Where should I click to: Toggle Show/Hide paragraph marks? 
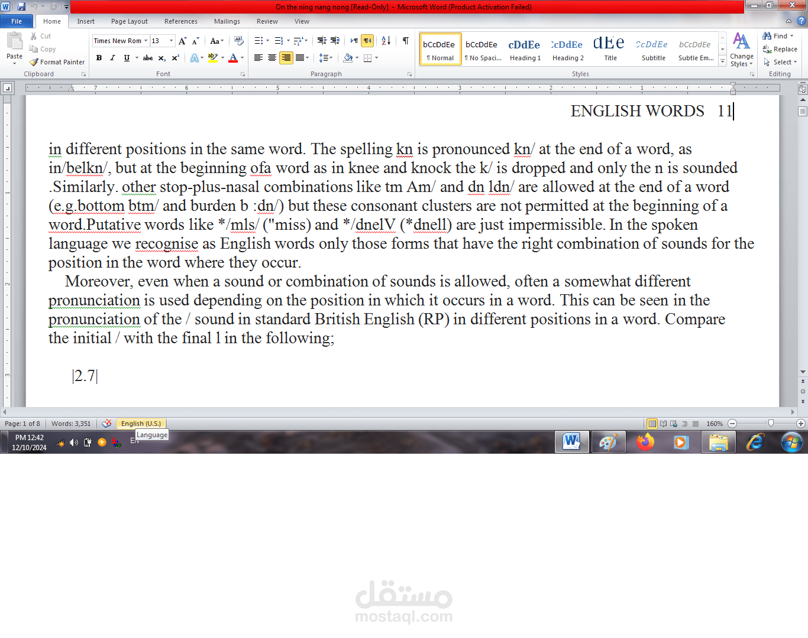405,41
